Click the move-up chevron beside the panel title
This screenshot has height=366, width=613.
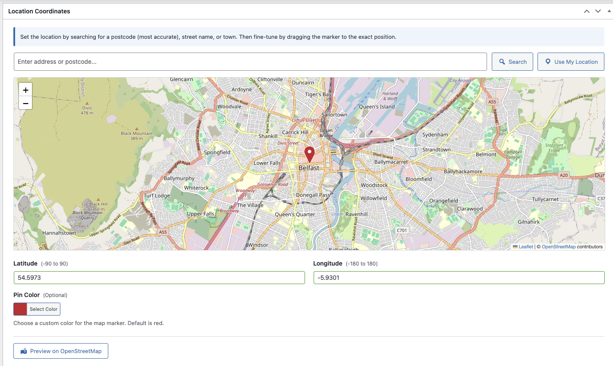587,11
